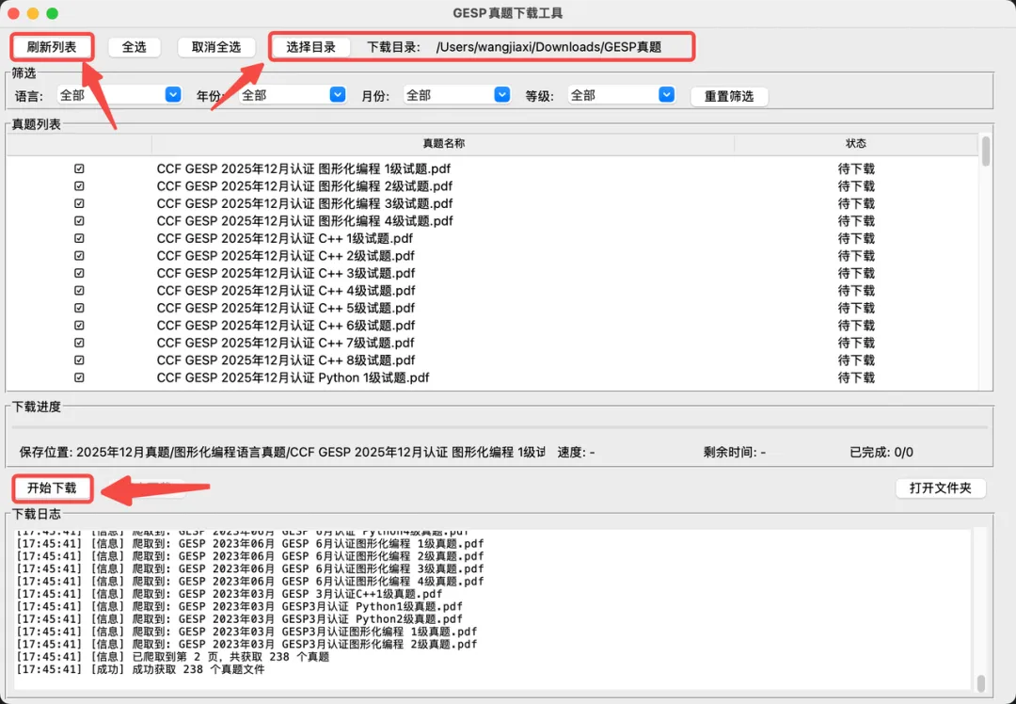This screenshot has width=1016, height=704.
Task: Open the 年份 year filter dropdown
Action: (x=293, y=95)
